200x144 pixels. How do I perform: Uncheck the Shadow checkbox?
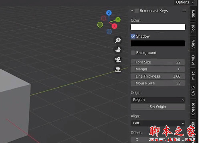pos(133,36)
